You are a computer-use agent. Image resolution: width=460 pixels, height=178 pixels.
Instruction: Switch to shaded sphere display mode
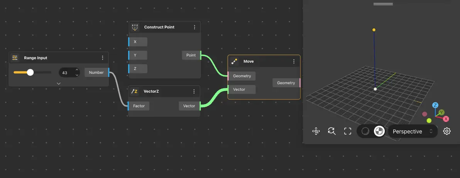coord(365,131)
